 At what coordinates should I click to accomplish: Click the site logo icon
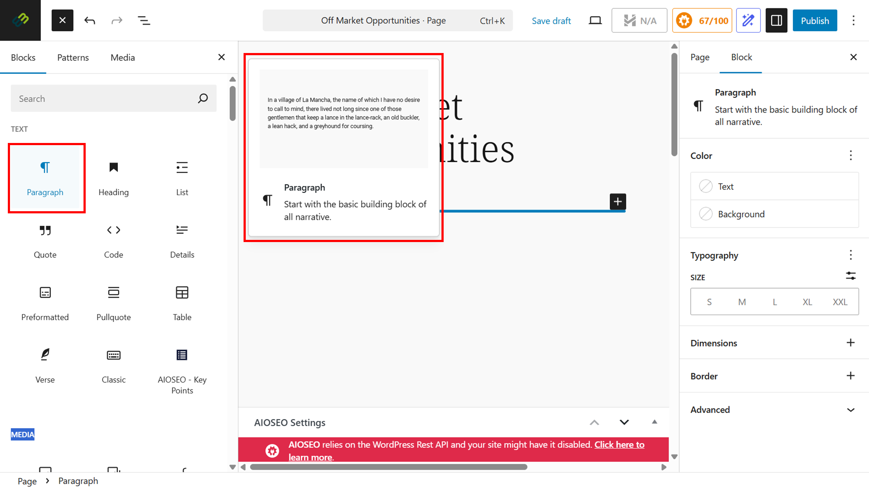pyautogui.click(x=20, y=20)
